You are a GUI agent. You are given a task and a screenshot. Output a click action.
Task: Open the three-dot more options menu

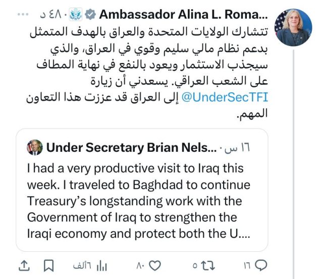pyautogui.click(x=24, y=15)
